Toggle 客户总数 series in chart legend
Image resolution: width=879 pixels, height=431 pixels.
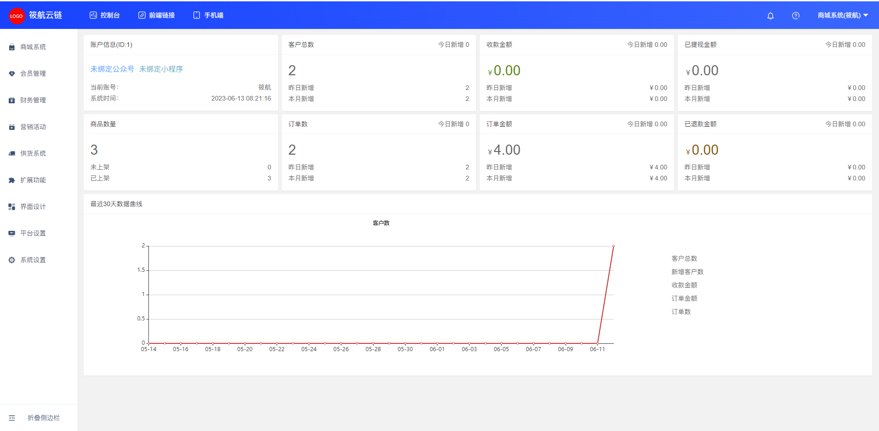click(684, 258)
